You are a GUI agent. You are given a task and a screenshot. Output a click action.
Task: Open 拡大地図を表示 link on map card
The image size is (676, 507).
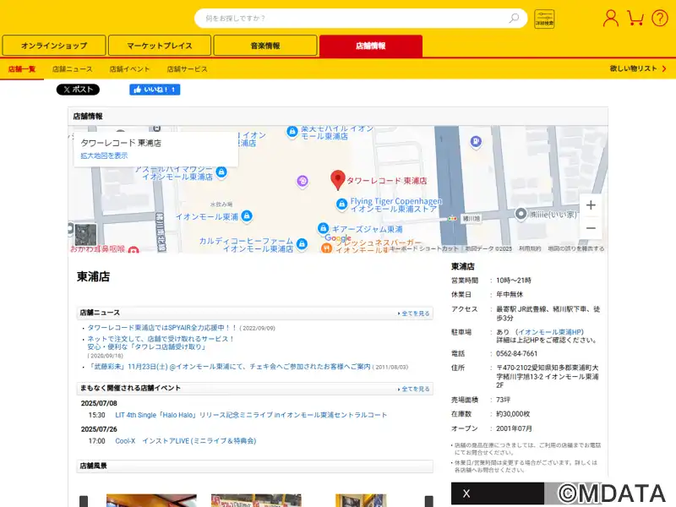(x=104, y=155)
